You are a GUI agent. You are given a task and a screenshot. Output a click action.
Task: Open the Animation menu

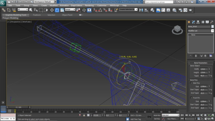point(64,5)
